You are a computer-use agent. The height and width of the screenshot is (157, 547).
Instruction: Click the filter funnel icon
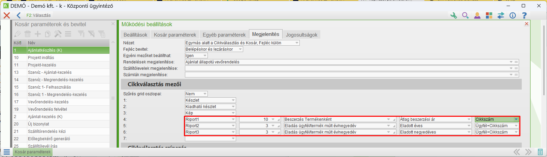[x=81, y=34]
